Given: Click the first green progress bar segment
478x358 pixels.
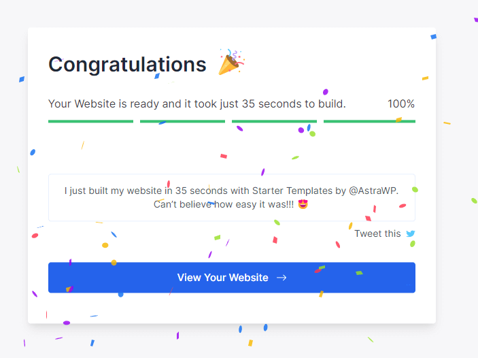Looking at the screenshot, I should click(90, 121).
